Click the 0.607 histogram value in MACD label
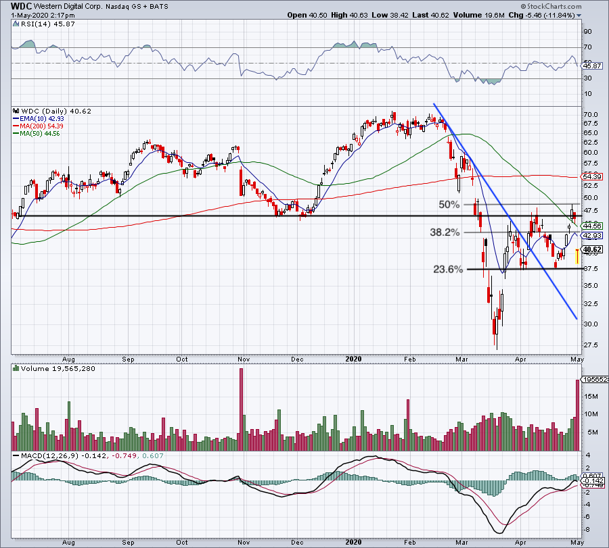This screenshot has width=609, height=548. tap(153, 455)
